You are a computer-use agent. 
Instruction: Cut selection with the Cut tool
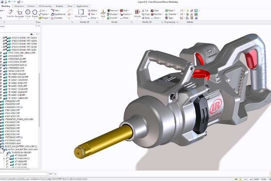point(145,10)
